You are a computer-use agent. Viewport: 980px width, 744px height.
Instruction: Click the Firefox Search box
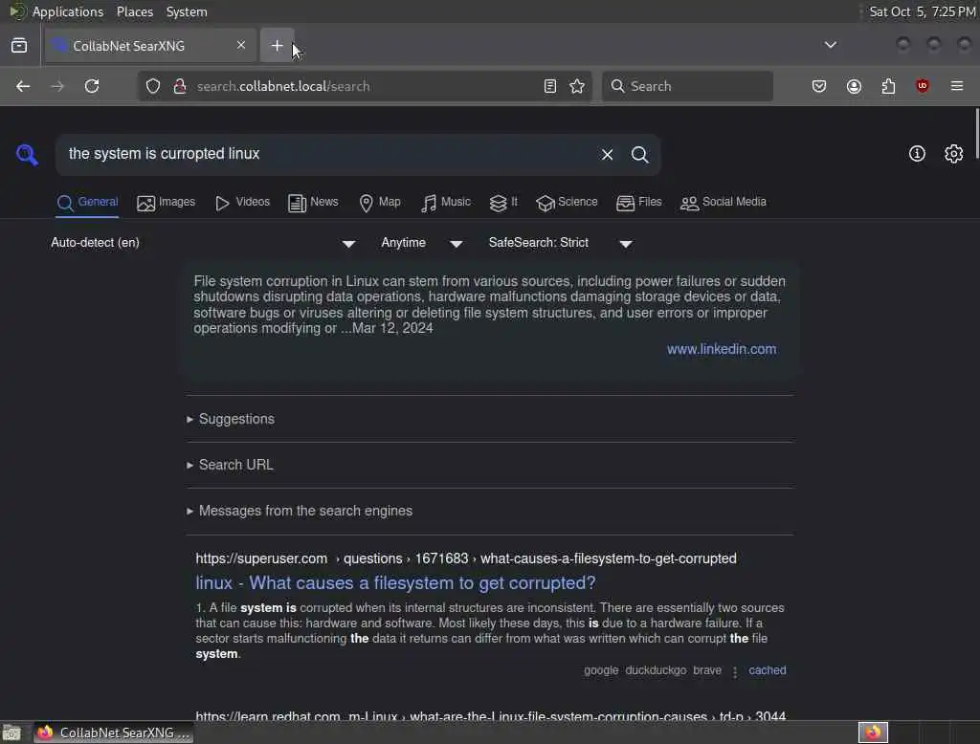(687, 86)
